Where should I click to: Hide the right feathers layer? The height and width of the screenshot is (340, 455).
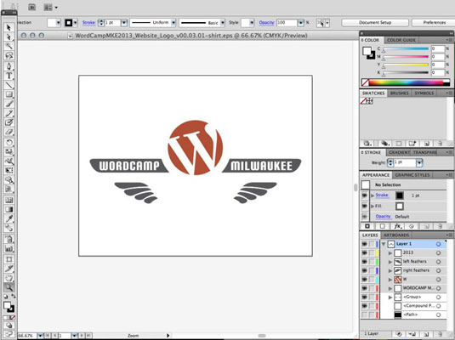[365, 270]
